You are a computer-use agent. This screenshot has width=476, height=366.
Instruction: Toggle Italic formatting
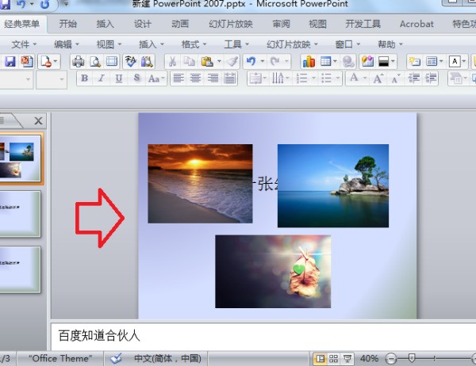click(102, 78)
